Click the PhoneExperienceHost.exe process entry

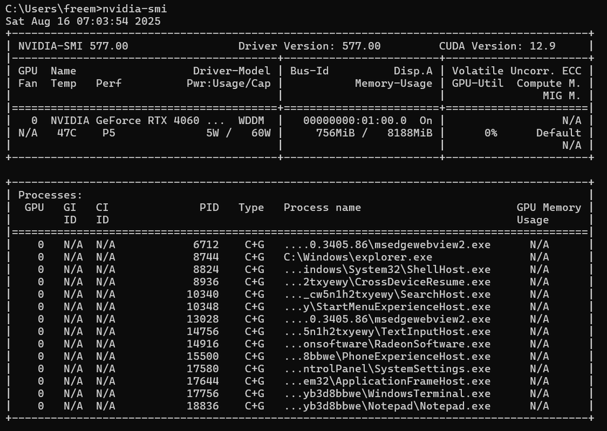coord(387,356)
